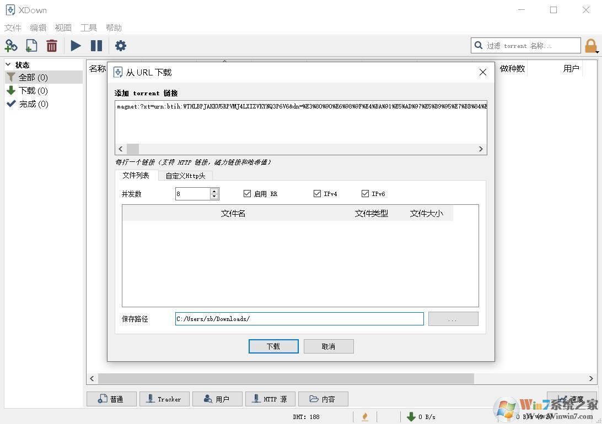Image resolution: width=602 pixels, height=424 pixels.
Task: Click the 文件名 column header
Action: click(x=233, y=213)
